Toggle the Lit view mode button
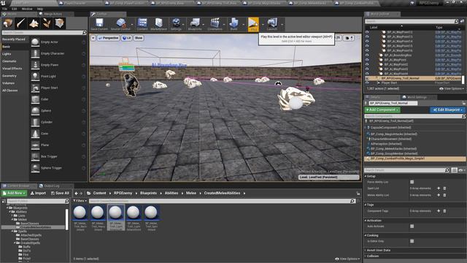Screen dimensions: 467x263 point(127,38)
